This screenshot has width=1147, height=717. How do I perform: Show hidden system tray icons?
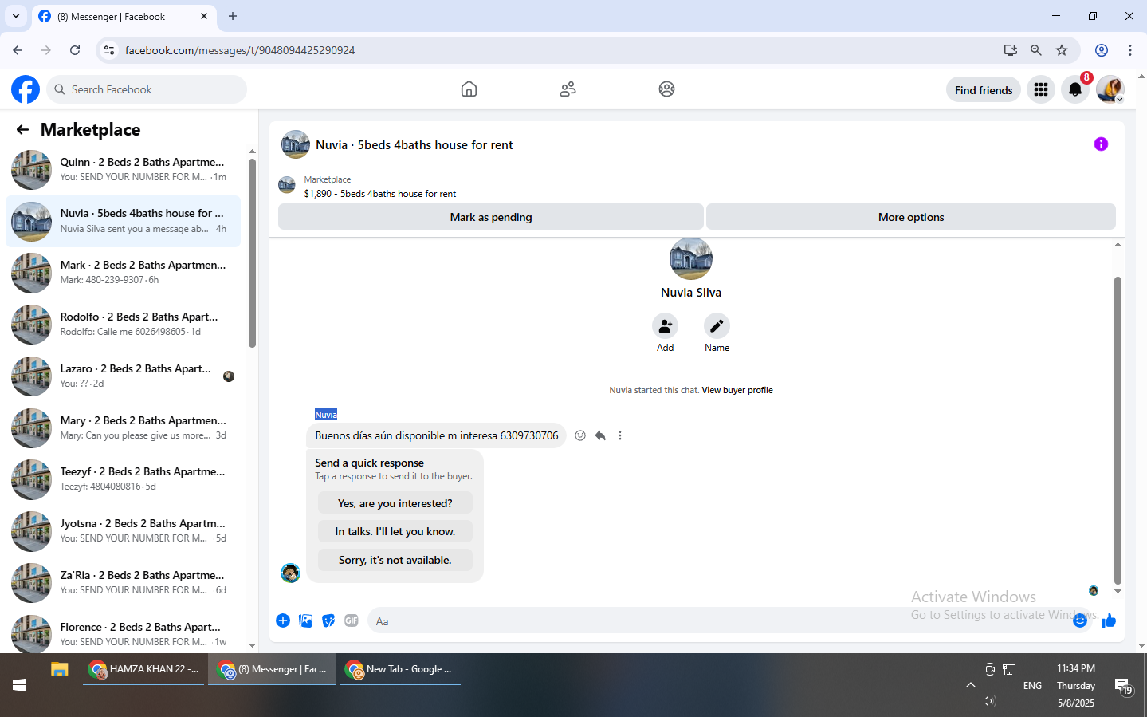(970, 685)
